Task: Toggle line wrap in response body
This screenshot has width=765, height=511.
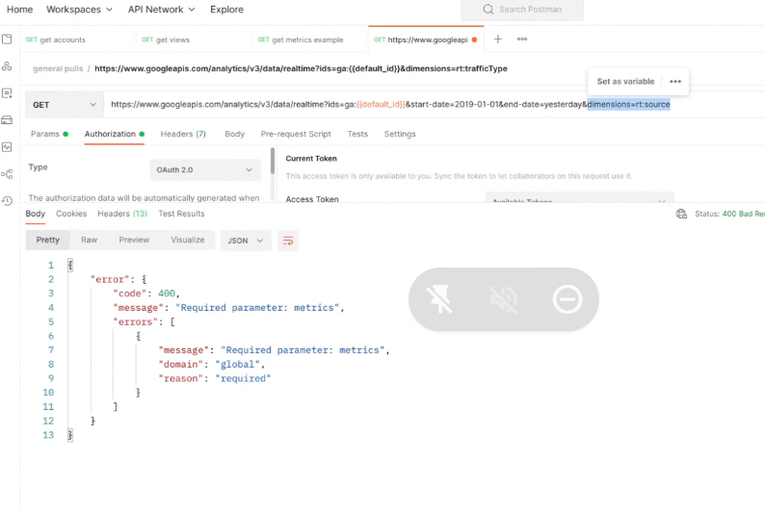Action: [x=288, y=241]
